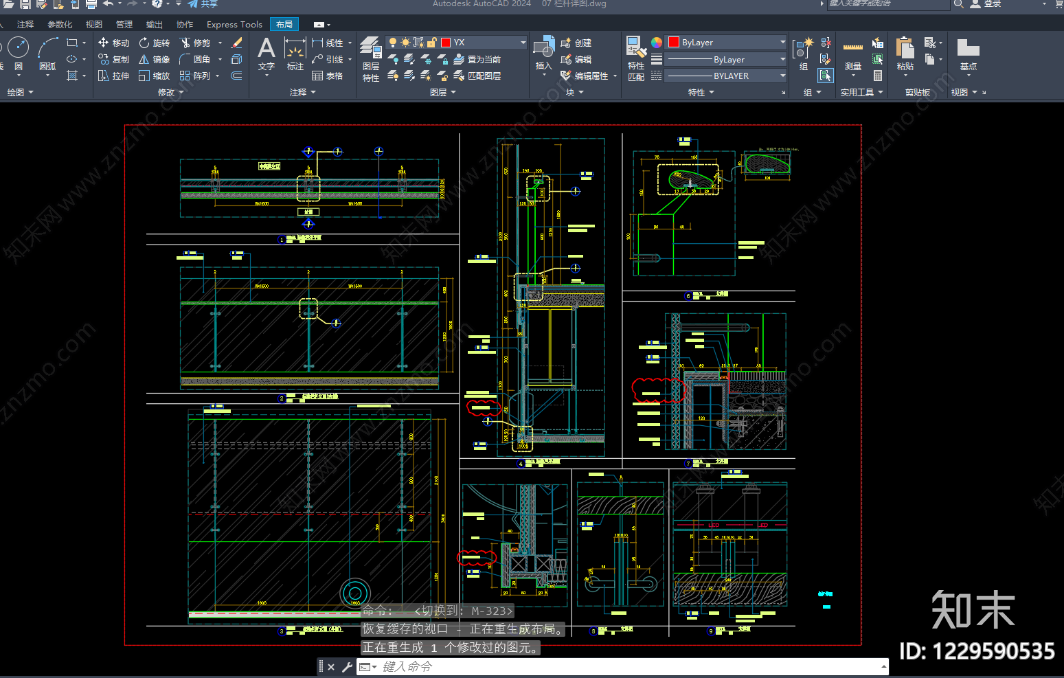Screen dimensions: 1064x678
Task: Open the 输出 ribbon tab
Action: pos(155,24)
